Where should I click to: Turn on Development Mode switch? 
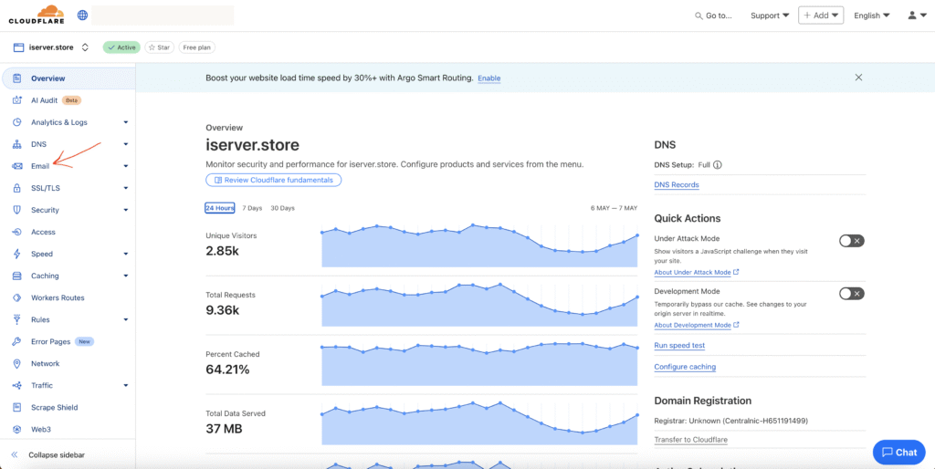click(851, 294)
